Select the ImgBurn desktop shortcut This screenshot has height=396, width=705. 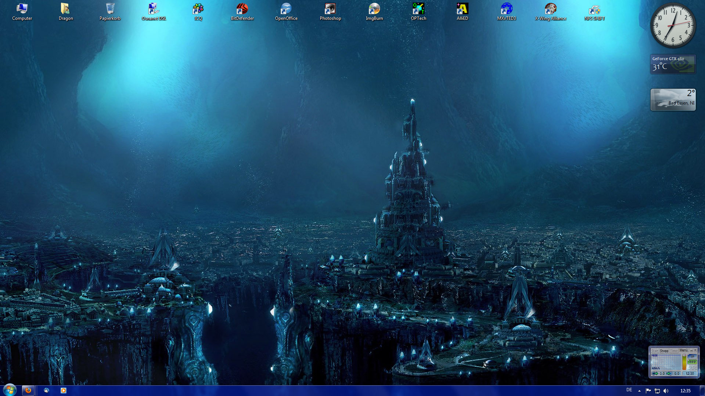pos(374,11)
